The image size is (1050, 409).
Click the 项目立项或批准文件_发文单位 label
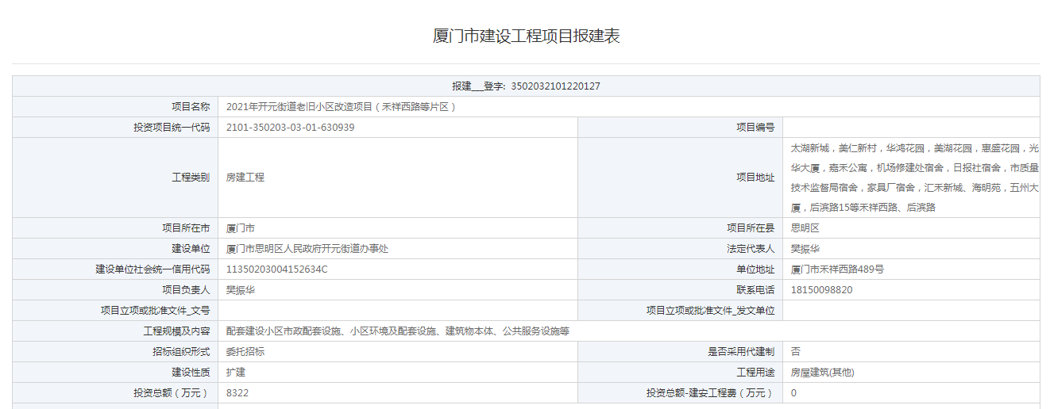[x=710, y=310]
